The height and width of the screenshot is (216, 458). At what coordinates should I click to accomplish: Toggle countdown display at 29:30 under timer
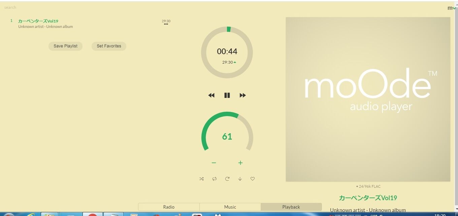click(229, 62)
